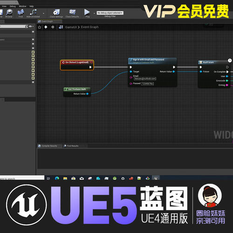Click the Find toolbar icon

click(x=21, y=13)
